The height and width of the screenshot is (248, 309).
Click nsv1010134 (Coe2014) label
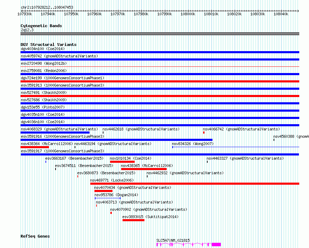131,158
